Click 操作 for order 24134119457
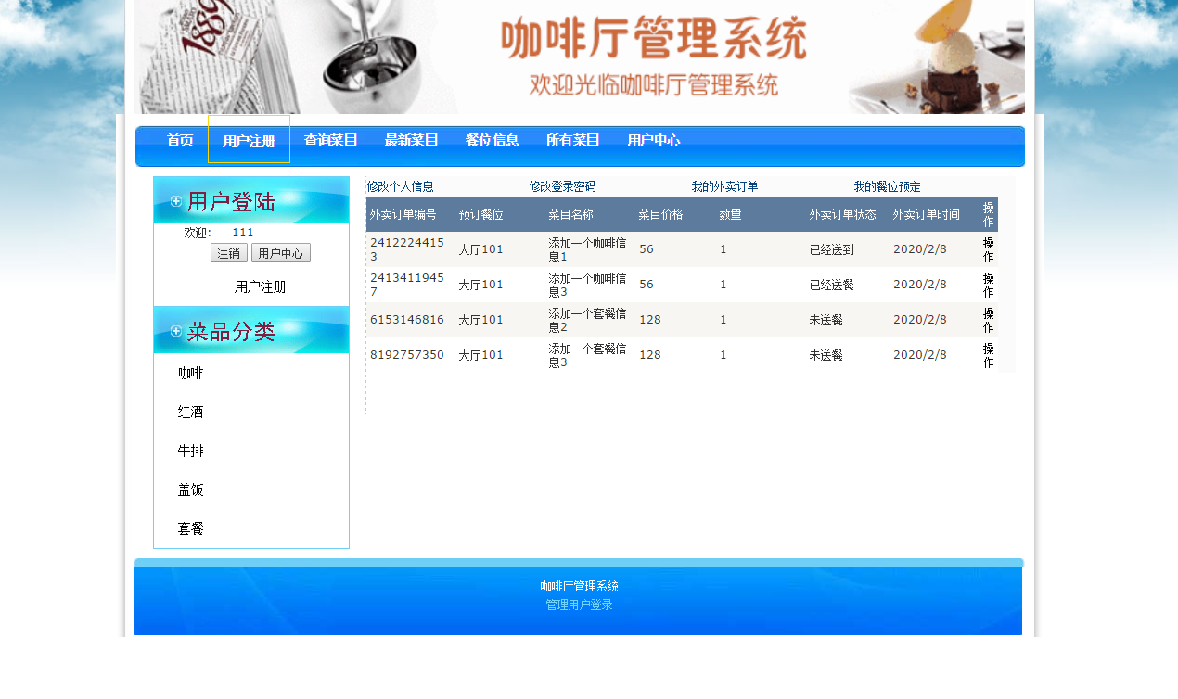Image resolution: width=1178 pixels, height=699 pixels. 989,285
